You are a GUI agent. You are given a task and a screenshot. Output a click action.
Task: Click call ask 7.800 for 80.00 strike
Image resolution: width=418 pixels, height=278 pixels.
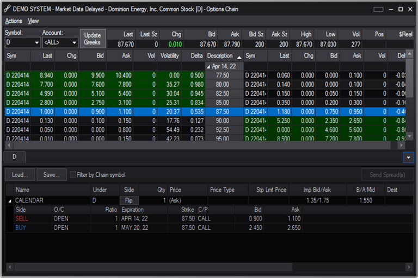[120, 85]
